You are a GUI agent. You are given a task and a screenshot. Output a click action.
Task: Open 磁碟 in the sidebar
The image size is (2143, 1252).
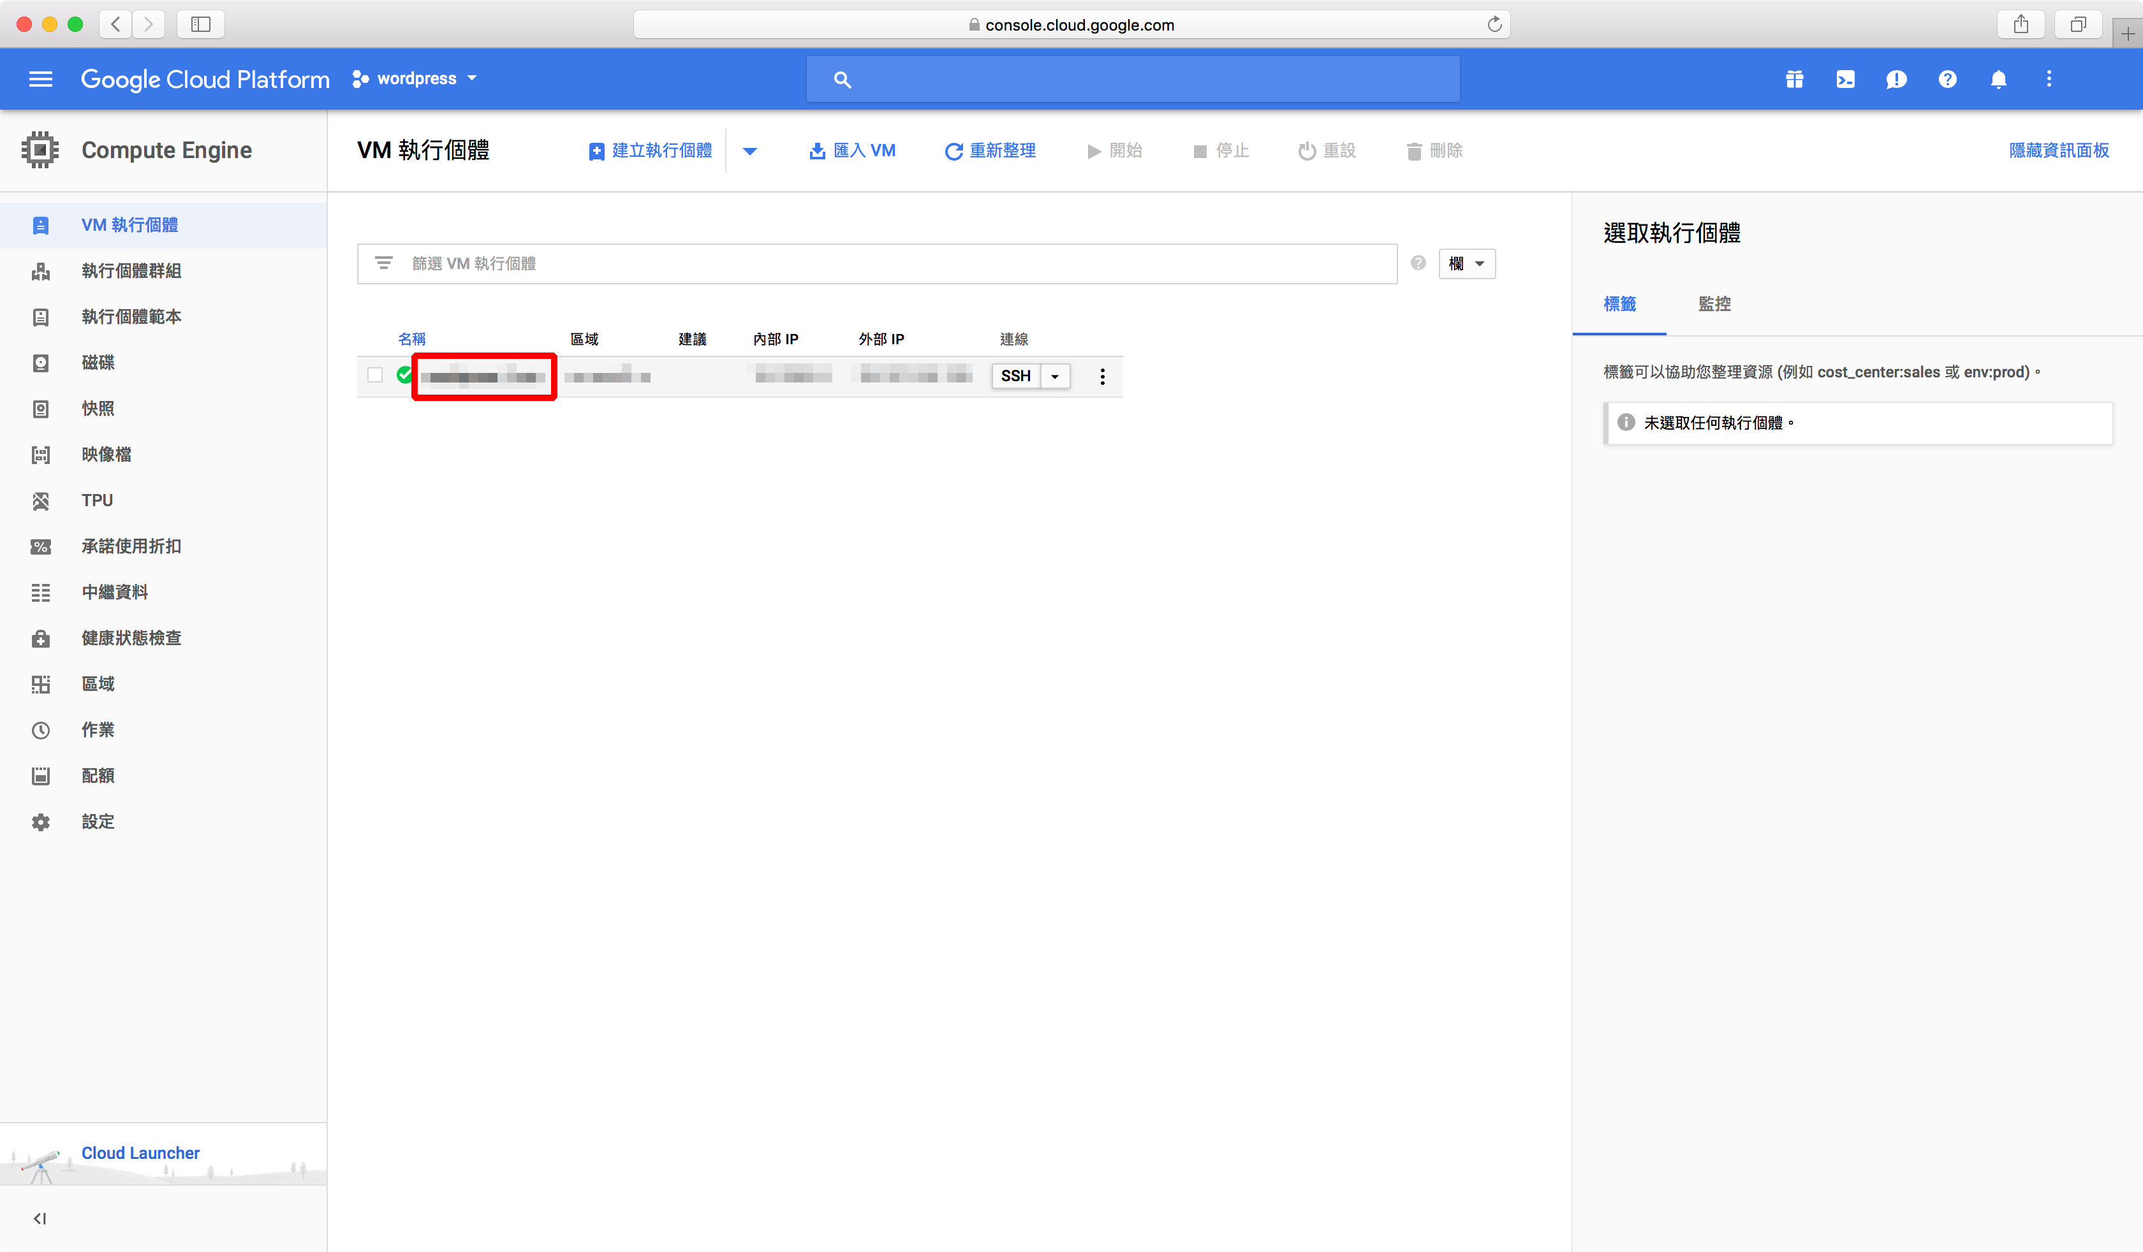click(x=98, y=363)
